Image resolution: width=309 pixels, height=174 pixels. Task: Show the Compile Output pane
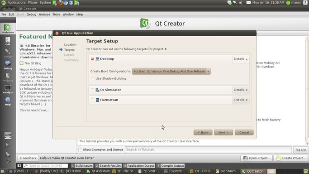pyautogui.click(x=171, y=166)
